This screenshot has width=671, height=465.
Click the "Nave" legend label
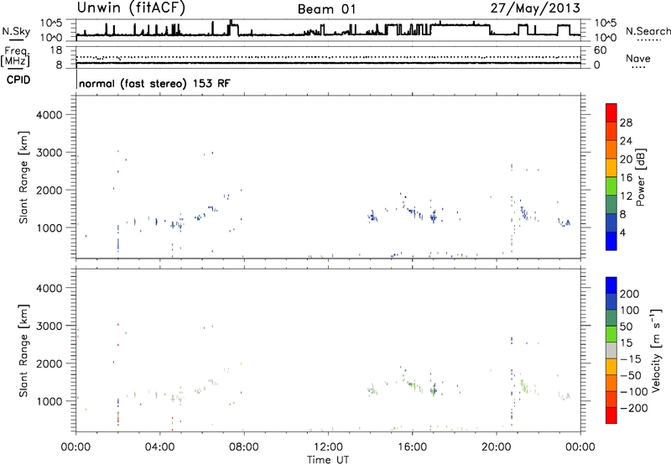[x=637, y=58]
